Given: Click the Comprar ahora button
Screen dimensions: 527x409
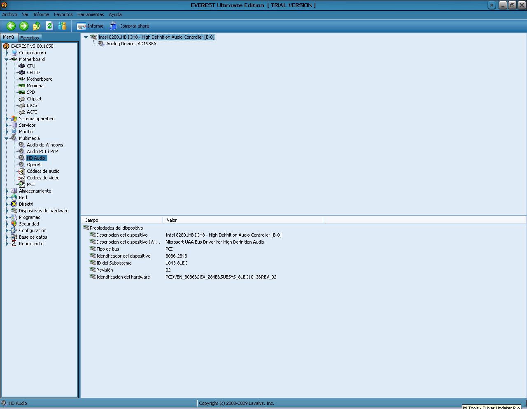Looking at the screenshot, I should (129, 26).
